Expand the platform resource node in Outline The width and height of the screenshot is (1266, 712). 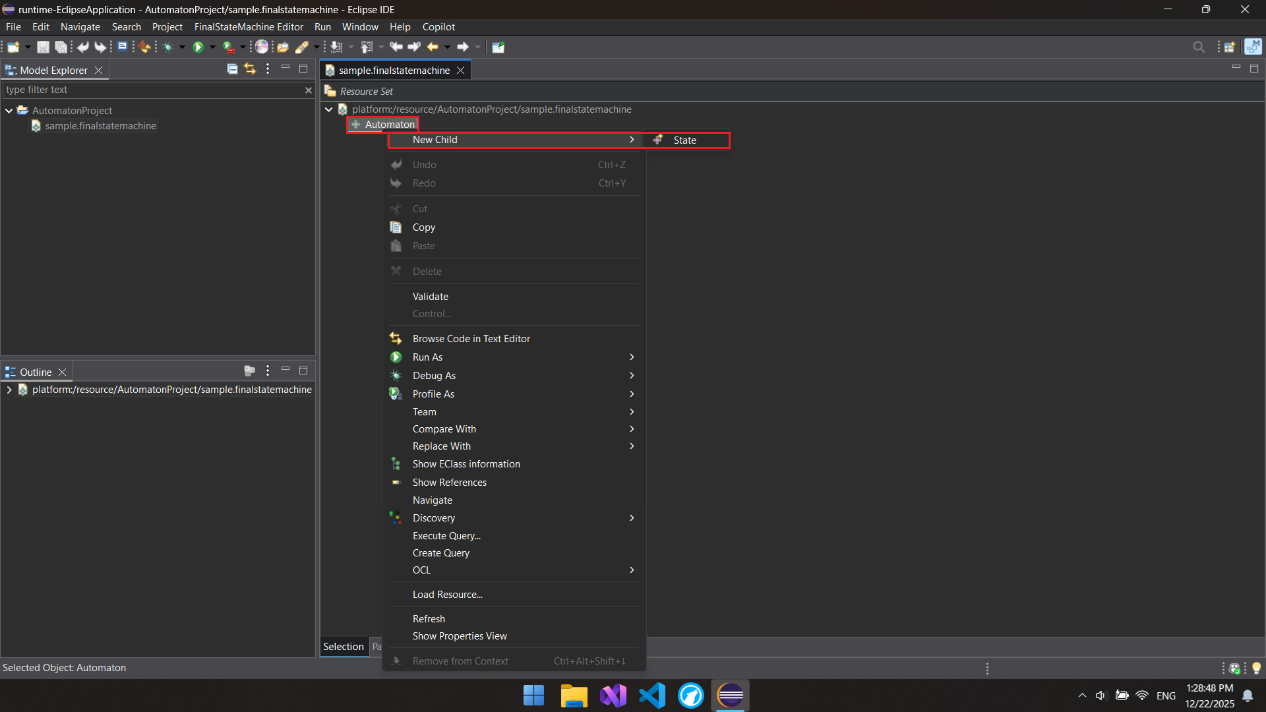9,390
